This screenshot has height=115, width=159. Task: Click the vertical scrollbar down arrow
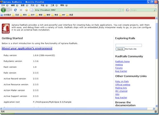[x=156, y=106]
